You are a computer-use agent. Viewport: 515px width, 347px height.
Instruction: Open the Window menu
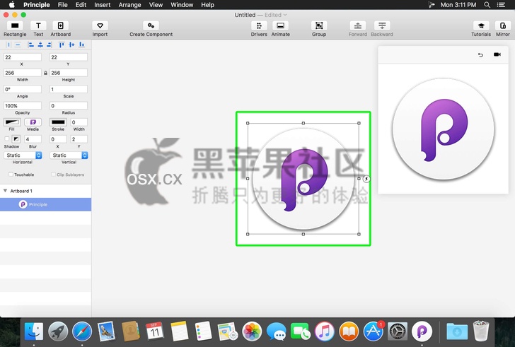[182, 5]
